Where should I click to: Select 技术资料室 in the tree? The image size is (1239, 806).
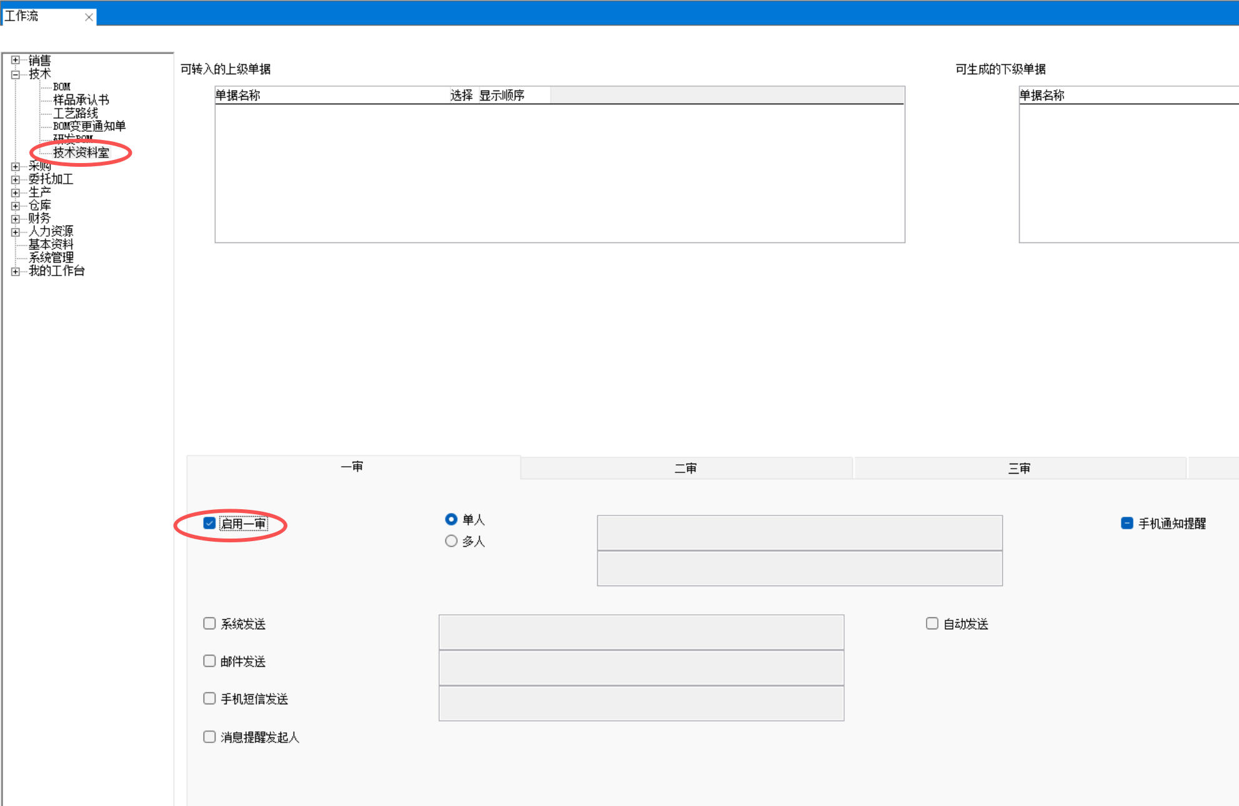(81, 152)
